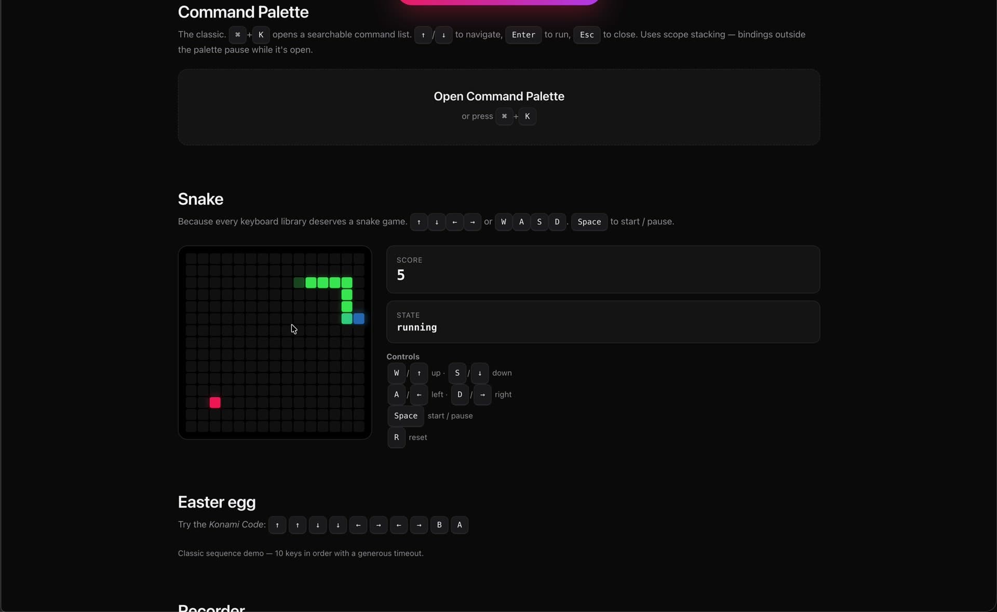Viewport: 997px width, 612px height.
Task: Select the B key badge in the Konami Code
Action: tap(439, 525)
